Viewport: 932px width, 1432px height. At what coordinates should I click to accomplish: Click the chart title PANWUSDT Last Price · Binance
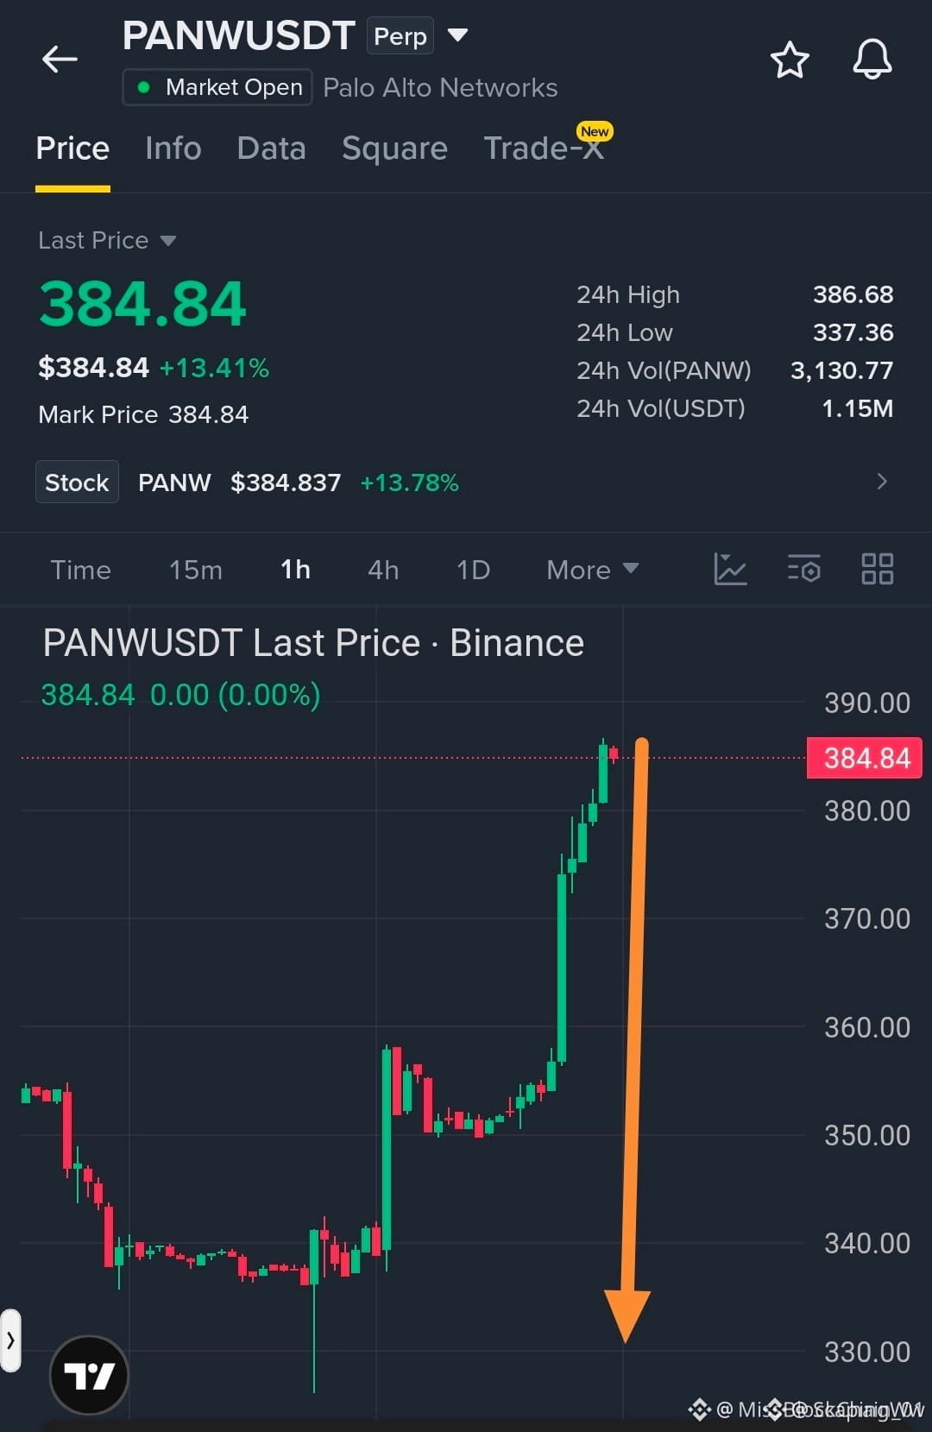coord(313,643)
